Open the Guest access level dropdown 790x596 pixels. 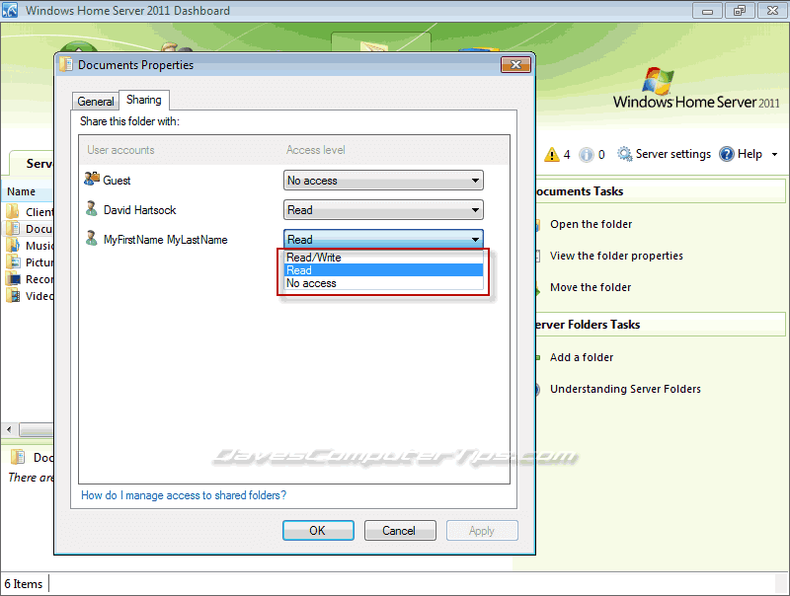(383, 181)
